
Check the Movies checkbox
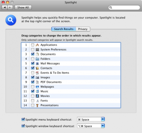click(x=33, y=96)
